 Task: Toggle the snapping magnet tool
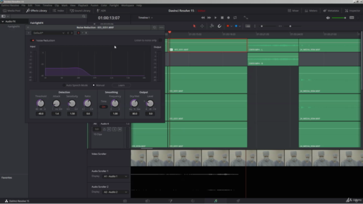(x=220, y=26)
